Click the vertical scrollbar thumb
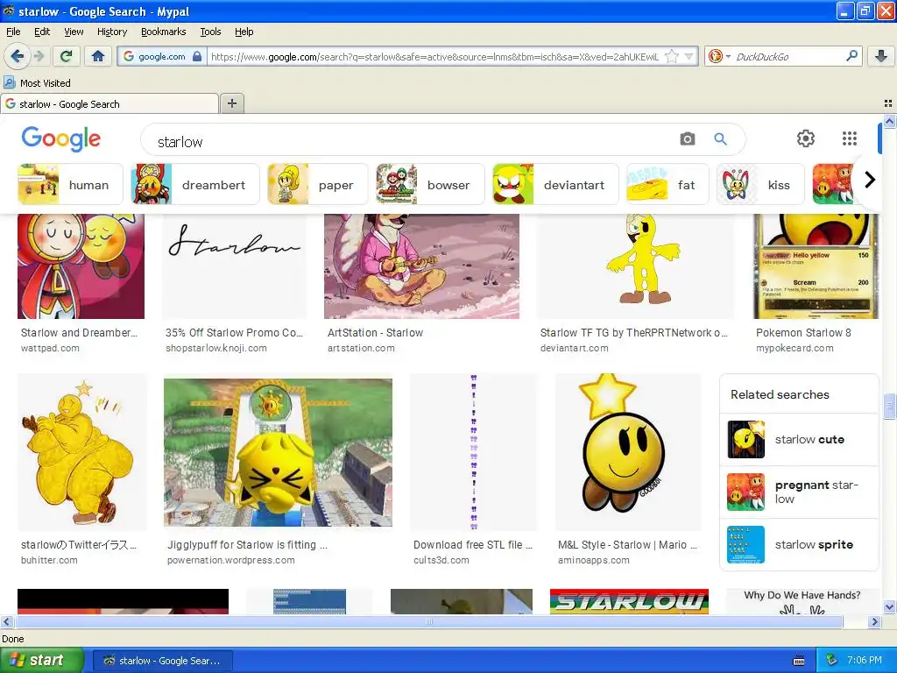 (x=889, y=407)
